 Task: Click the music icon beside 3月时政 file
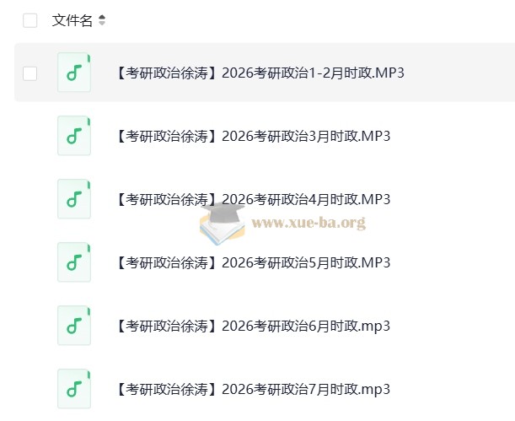click(74, 136)
